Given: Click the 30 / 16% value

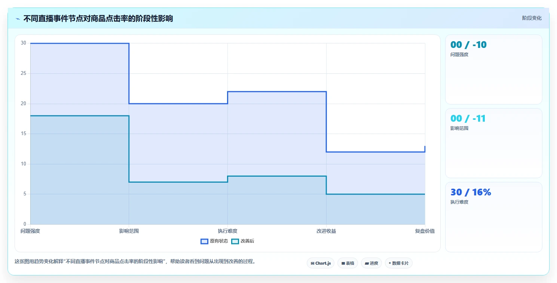Looking at the screenshot, I should coord(471,192).
